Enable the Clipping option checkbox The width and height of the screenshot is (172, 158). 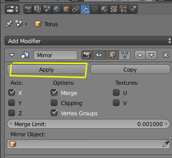point(54,103)
